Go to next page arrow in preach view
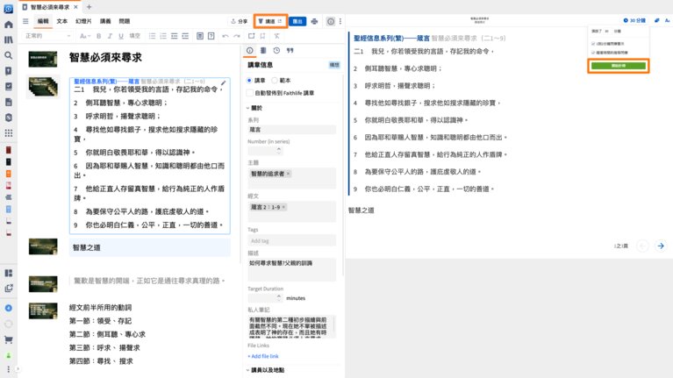Image resolution: width=673 pixels, height=378 pixels. point(661,246)
